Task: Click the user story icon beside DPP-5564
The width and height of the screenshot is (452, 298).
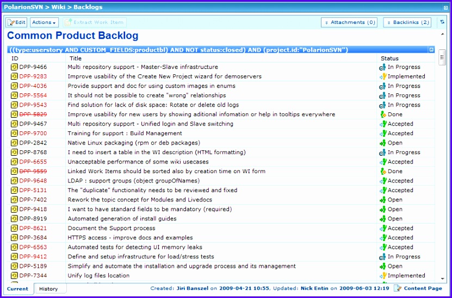Action: 14,96
